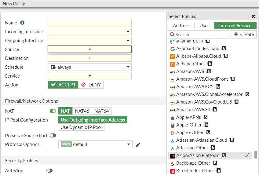The width and height of the screenshot is (259, 175).
Task: Close the Select Entries panel
Action: point(253,16)
